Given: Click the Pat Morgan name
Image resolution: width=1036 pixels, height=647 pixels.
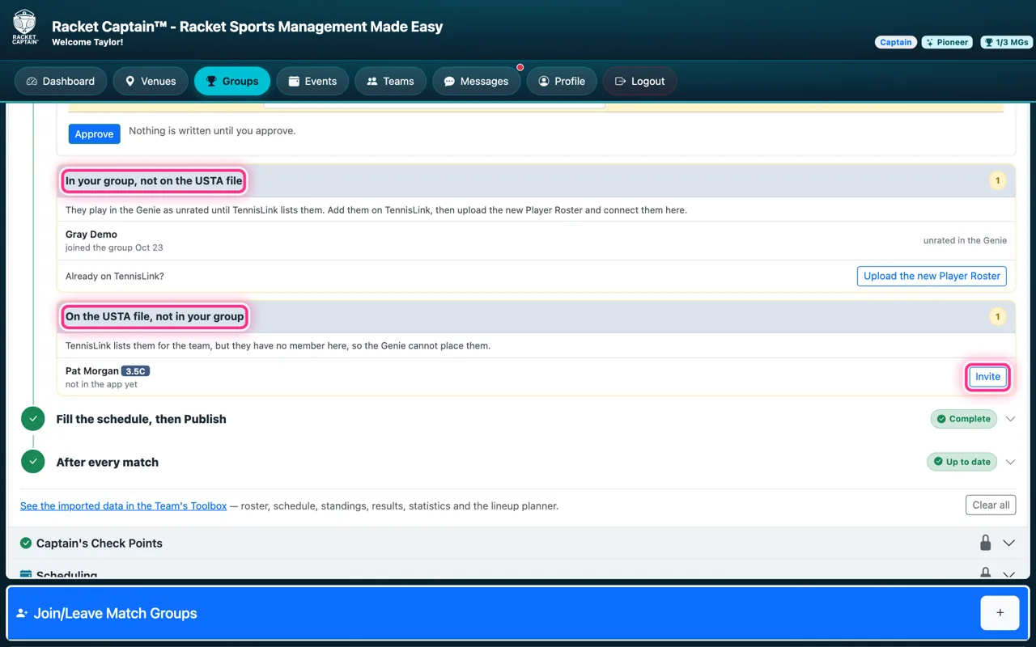Looking at the screenshot, I should coord(92,371).
